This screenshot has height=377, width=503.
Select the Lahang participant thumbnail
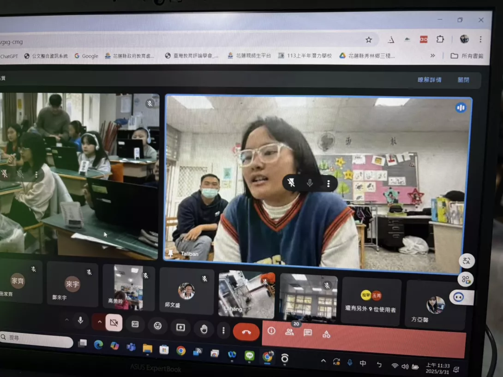pyautogui.click(x=246, y=294)
